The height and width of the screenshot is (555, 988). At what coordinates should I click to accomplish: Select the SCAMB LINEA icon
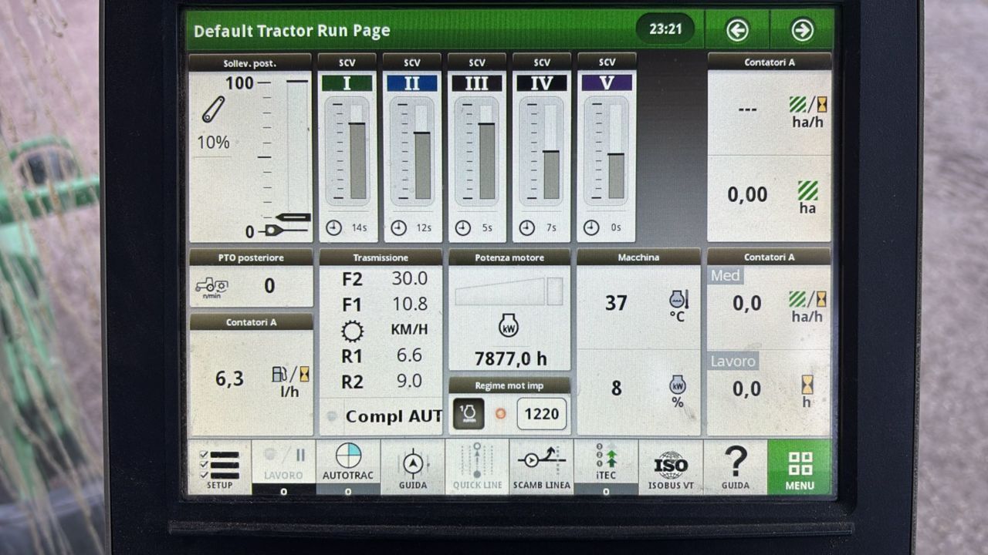click(x=541, y=466)
